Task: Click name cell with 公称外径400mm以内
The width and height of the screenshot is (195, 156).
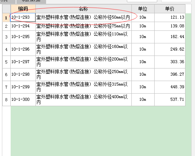Action: (x=83, y=100)
